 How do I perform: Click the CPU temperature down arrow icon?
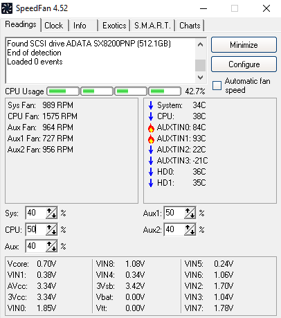[151, 116]
